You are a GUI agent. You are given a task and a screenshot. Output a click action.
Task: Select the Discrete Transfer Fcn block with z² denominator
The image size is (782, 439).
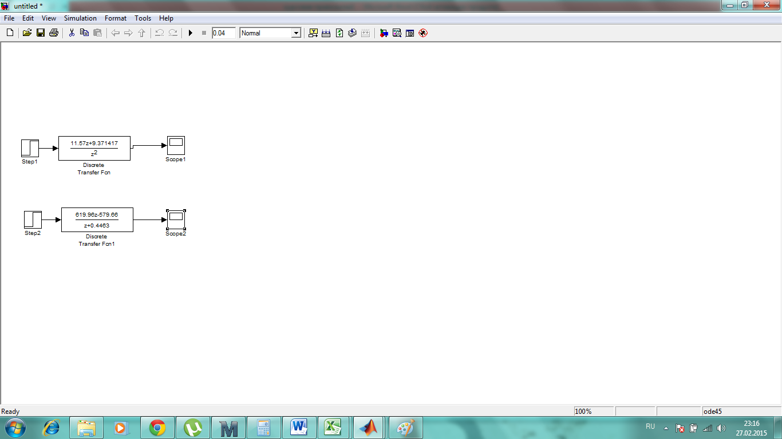[x=94, y=148]
